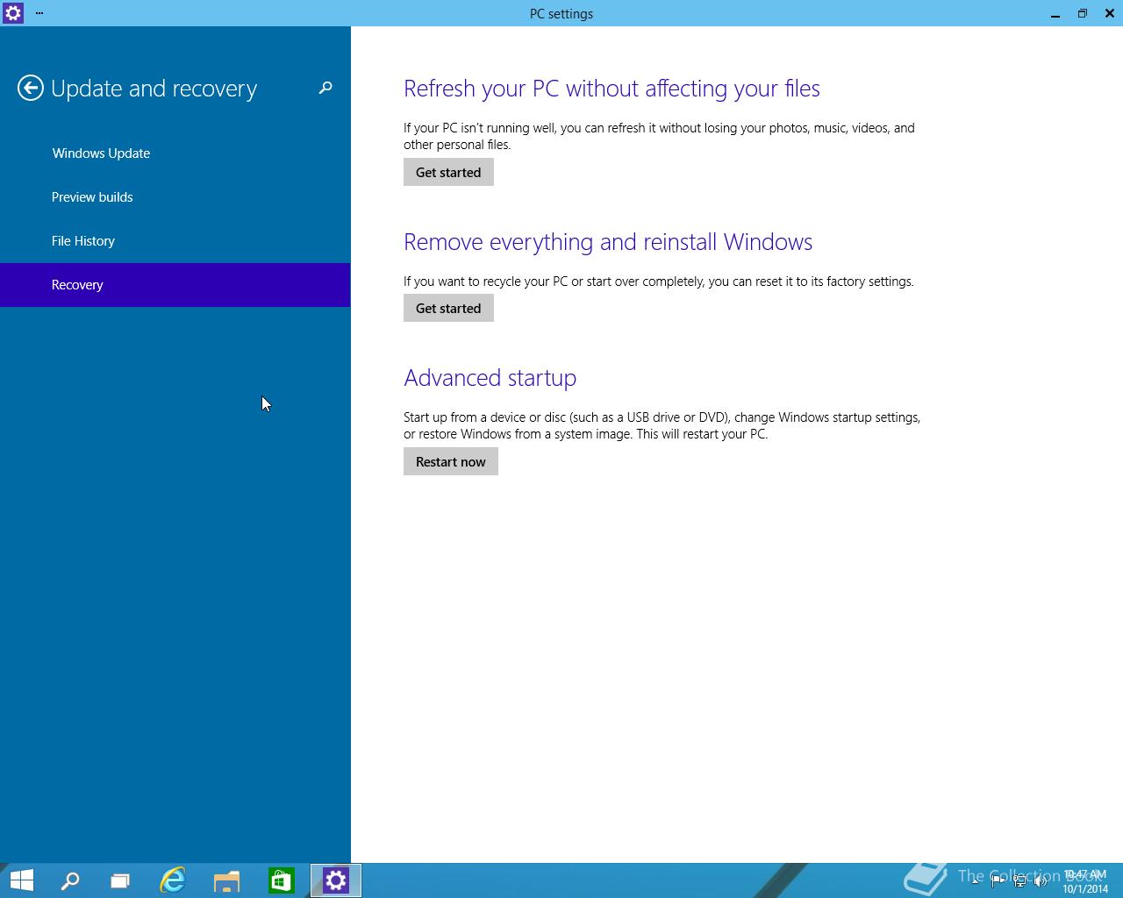This screenshot has width=1123, height=898.
Task: Click the network icon in system tray
Action: (1019, 881)
